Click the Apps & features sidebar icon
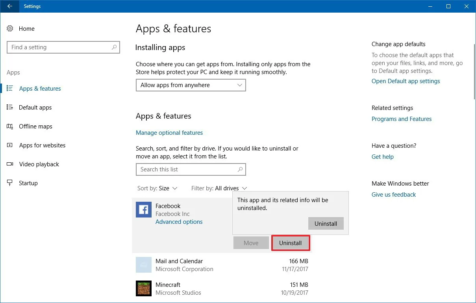 (x=10, y=88)
